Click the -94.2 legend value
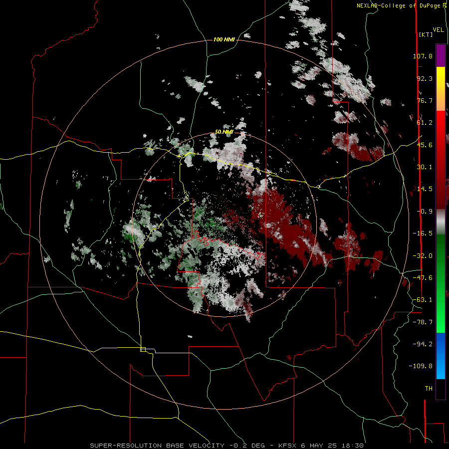The width and height of the screenshot is (449, 449). click(423, 344)
